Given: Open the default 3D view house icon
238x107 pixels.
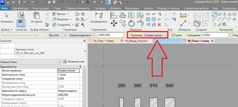Looking at the screenshot, I should point(95,3).
